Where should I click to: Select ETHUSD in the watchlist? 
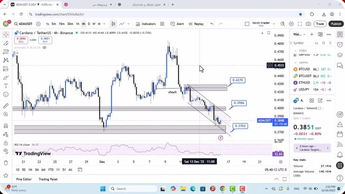312,83
